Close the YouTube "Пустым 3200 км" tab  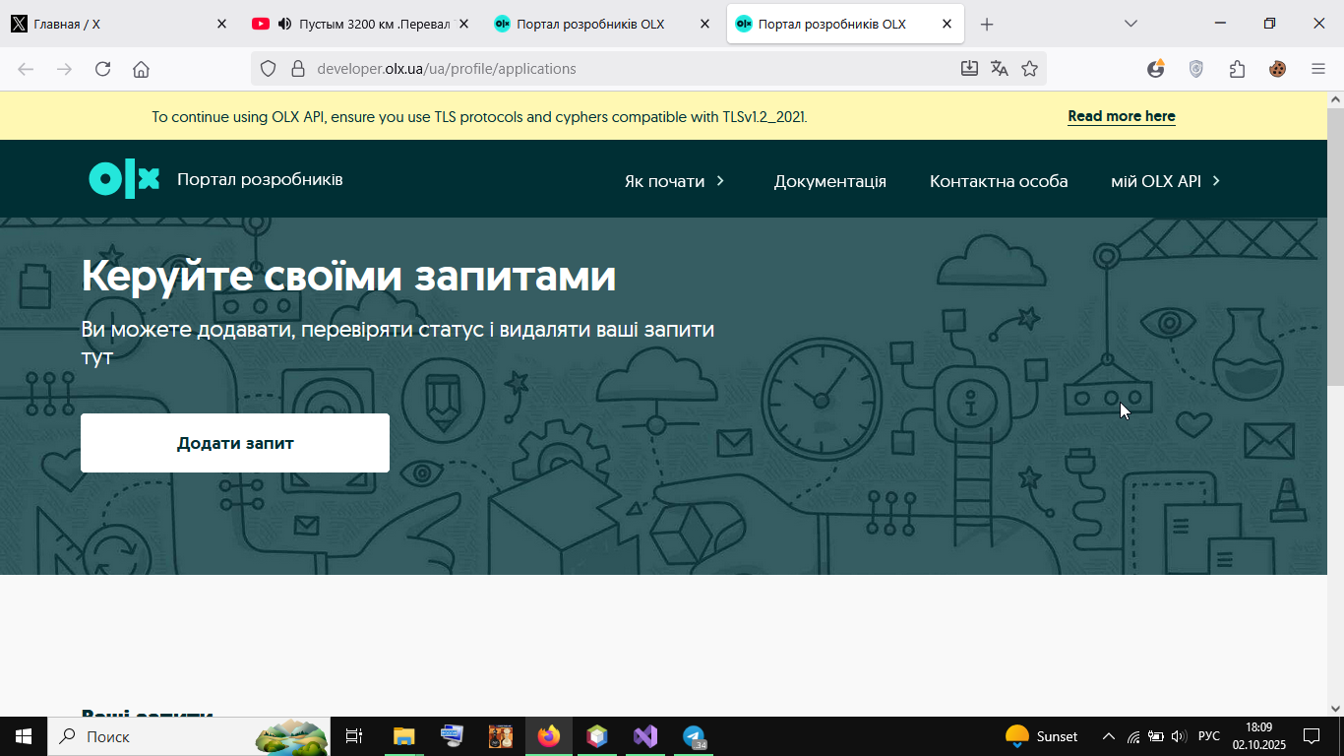coord(463,24)
